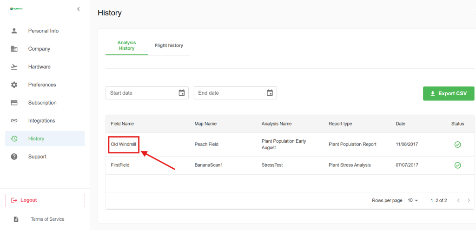Click the Preferences gear icon
Screen dimensions: 476x230
coord(14,85)
